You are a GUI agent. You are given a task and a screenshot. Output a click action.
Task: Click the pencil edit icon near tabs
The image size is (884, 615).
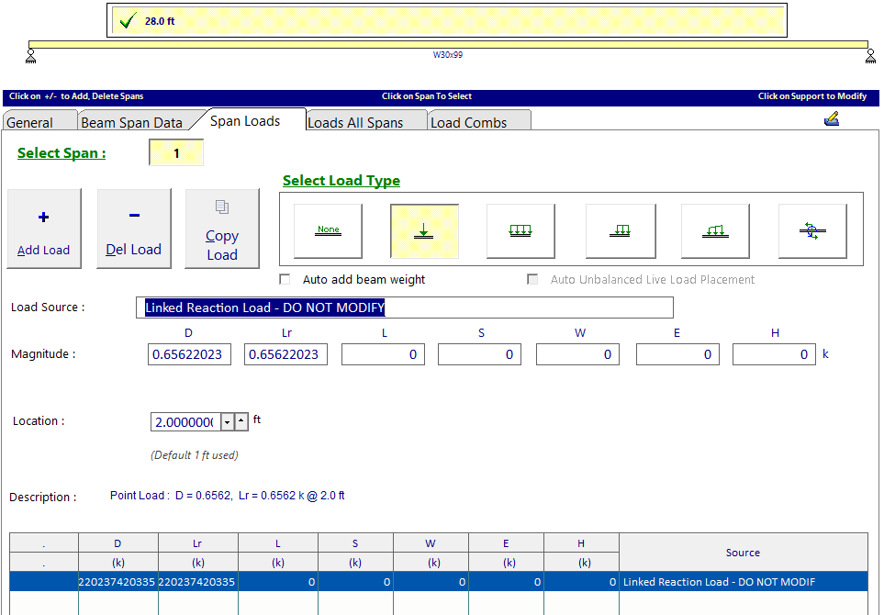[x=832, y=119]
